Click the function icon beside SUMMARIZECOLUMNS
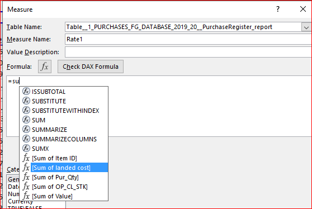The height and width of the screenshot is (209, 312). (26, 139)
